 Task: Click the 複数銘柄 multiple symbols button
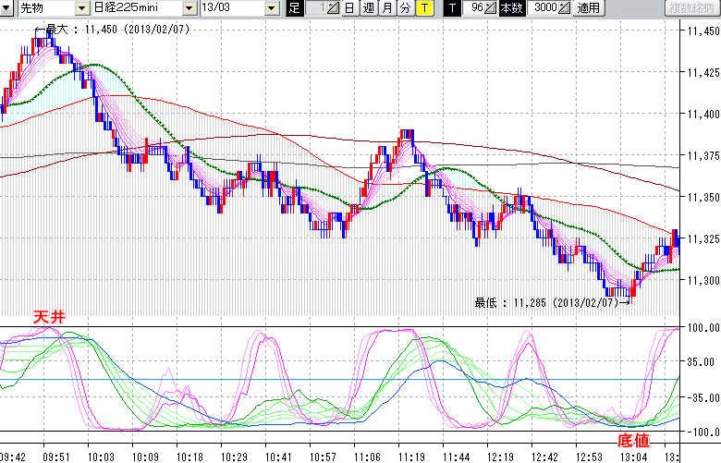[x=692, y=8]
